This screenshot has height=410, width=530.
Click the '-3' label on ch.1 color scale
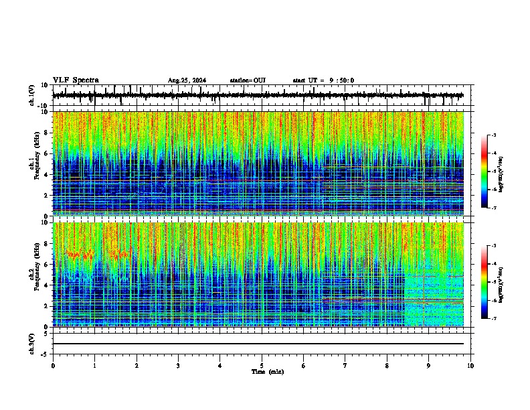pos(493,135)
